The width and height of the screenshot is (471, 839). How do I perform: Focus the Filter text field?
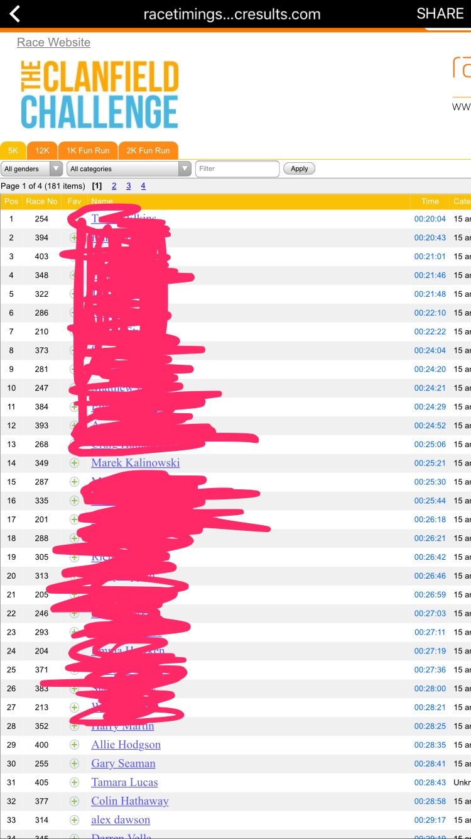[x=237, y=169]
